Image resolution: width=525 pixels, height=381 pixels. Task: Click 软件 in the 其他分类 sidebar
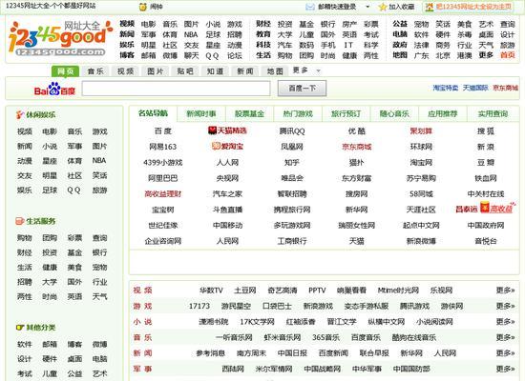pos(25,344)
